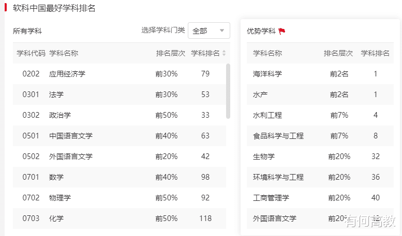The image size is (402, 236).
Task: Open 工商管理学 in the 优势学科 list
Action: [271, 198]
